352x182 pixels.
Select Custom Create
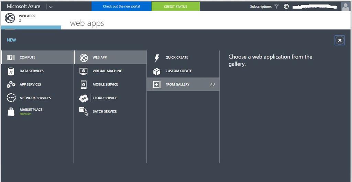point(183,71)
